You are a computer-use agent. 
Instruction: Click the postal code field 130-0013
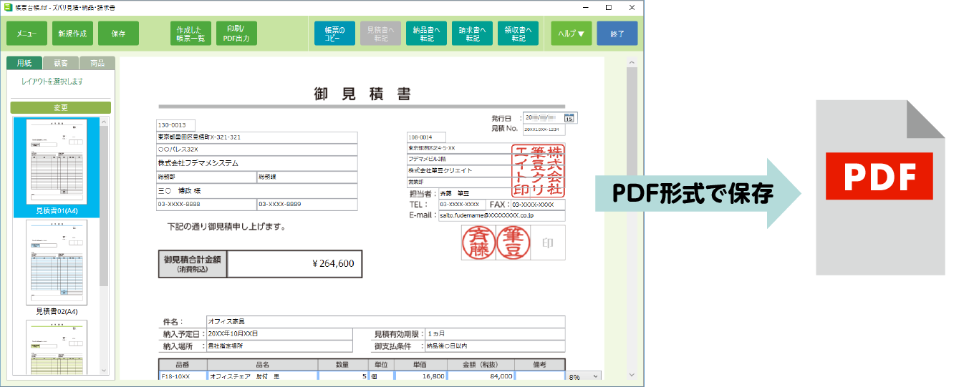(x=175, y=125)
